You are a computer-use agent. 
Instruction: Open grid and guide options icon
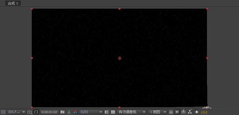click(x=29, y=112)
